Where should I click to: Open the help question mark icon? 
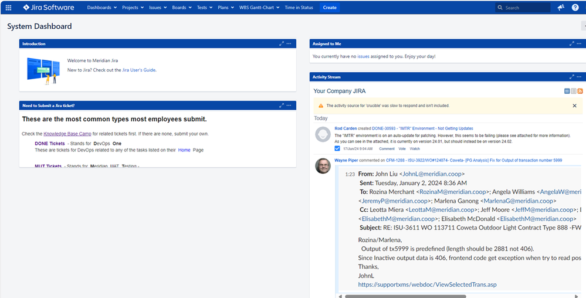(x=575, y=8)
